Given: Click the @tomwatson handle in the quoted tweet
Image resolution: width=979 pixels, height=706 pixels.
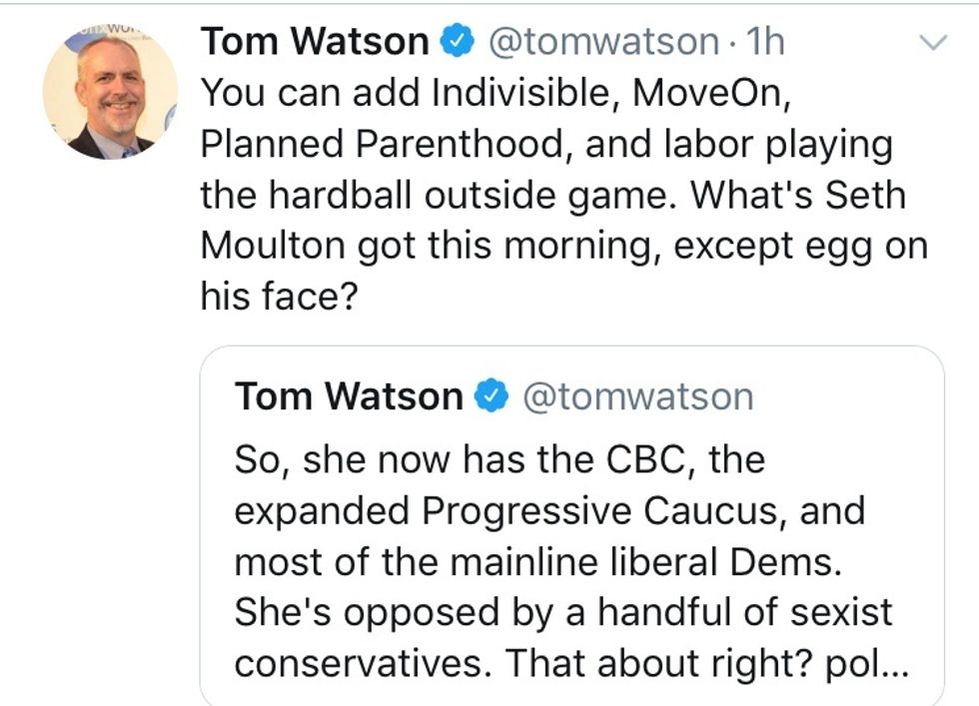Looking at the screenshot, I should point(637,396).
